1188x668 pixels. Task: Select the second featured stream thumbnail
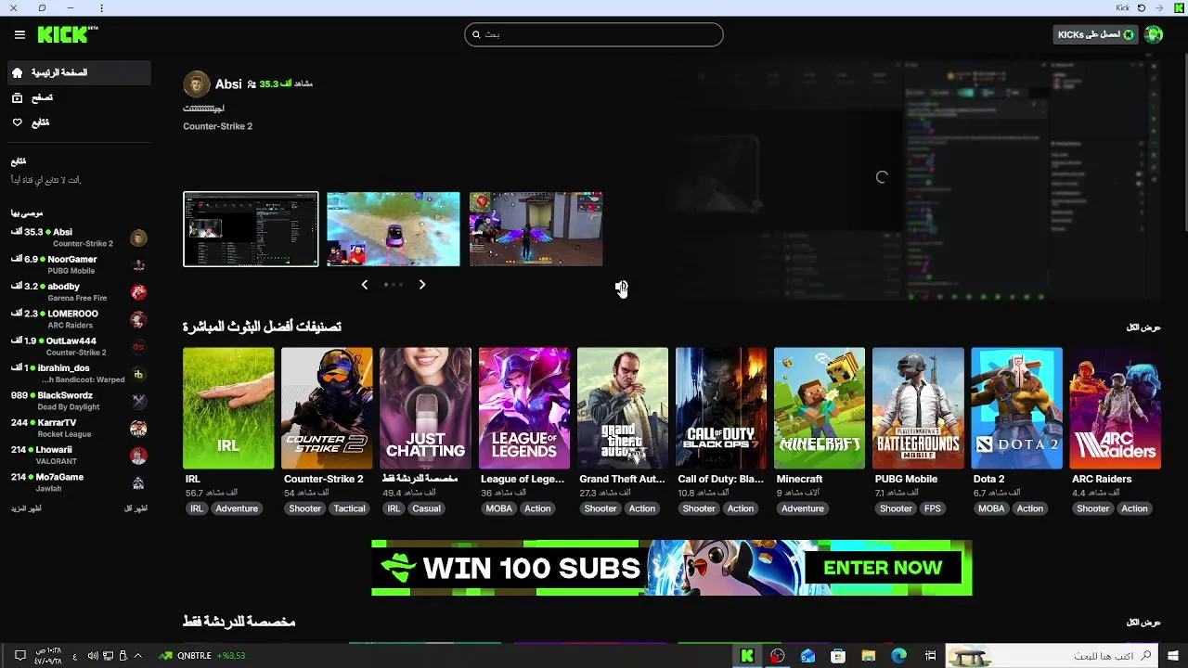point(394,229)
